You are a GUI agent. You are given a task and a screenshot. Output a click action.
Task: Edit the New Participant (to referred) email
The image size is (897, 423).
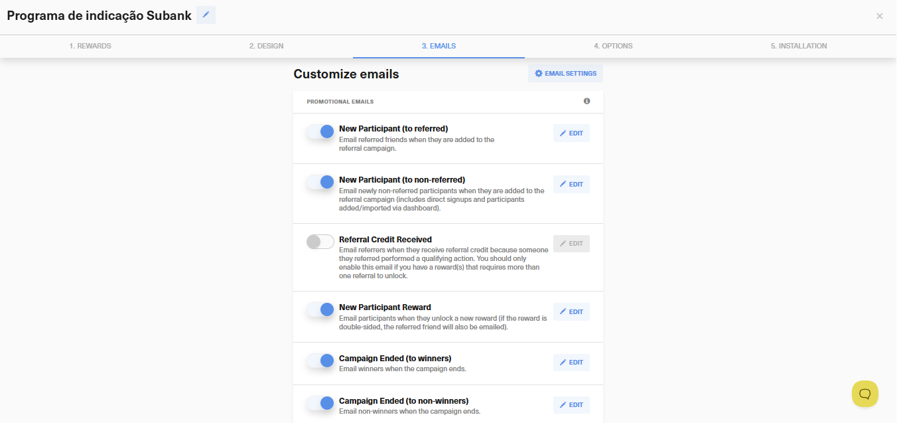pyautogui.click(x=571, y=133)
